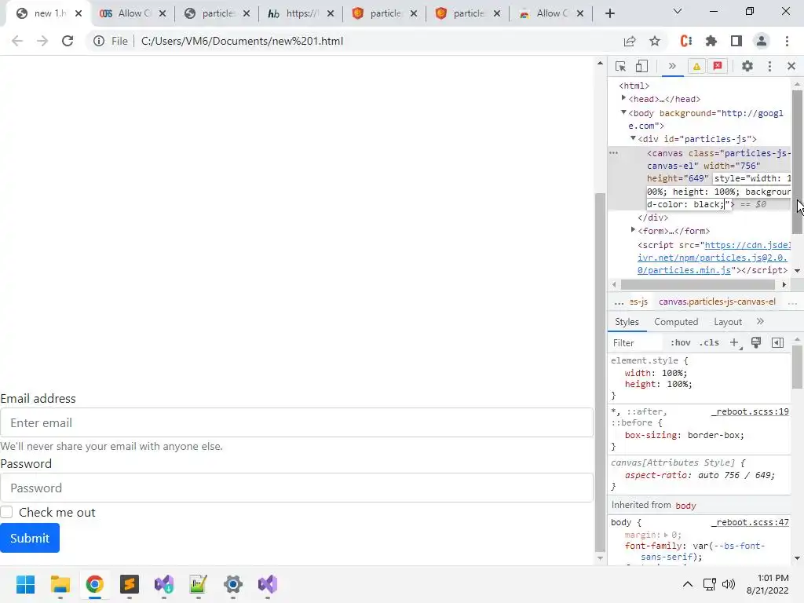Open DevTools settings gear
Image resolution: width=804 pixels, height=603 pixels.
[747, 66]
